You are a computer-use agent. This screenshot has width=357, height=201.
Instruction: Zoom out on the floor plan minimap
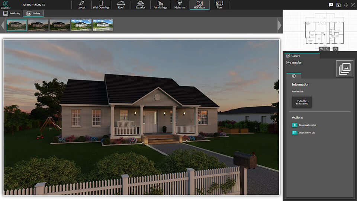tap(328, 49)
